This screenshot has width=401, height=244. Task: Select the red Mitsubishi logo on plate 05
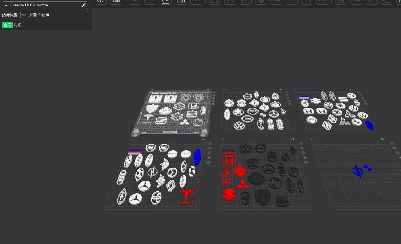(x=243, y=184)
